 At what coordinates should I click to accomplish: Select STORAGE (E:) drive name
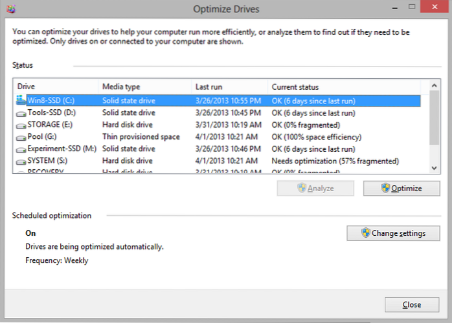pyautogui.click(x=50, y=125)
